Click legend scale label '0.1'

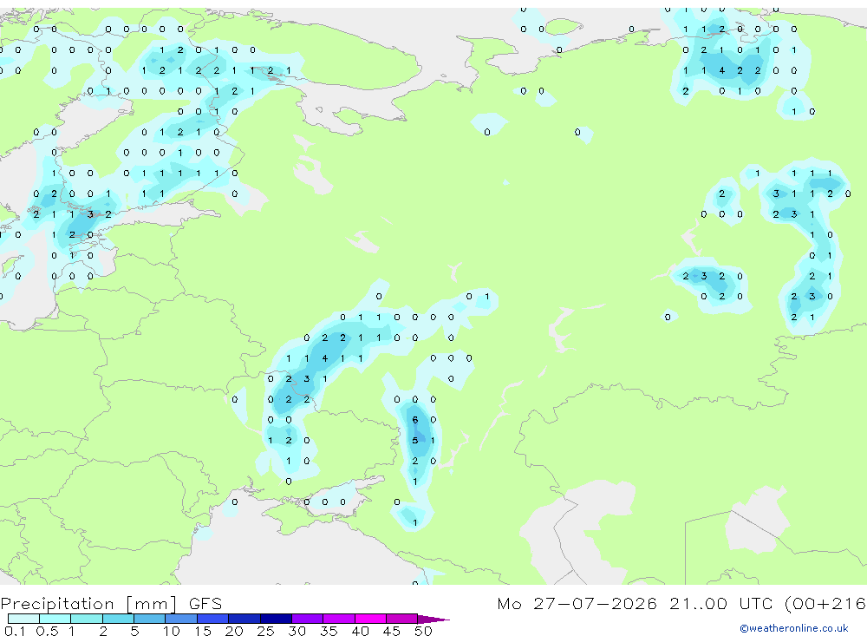[x=15, y=631]
